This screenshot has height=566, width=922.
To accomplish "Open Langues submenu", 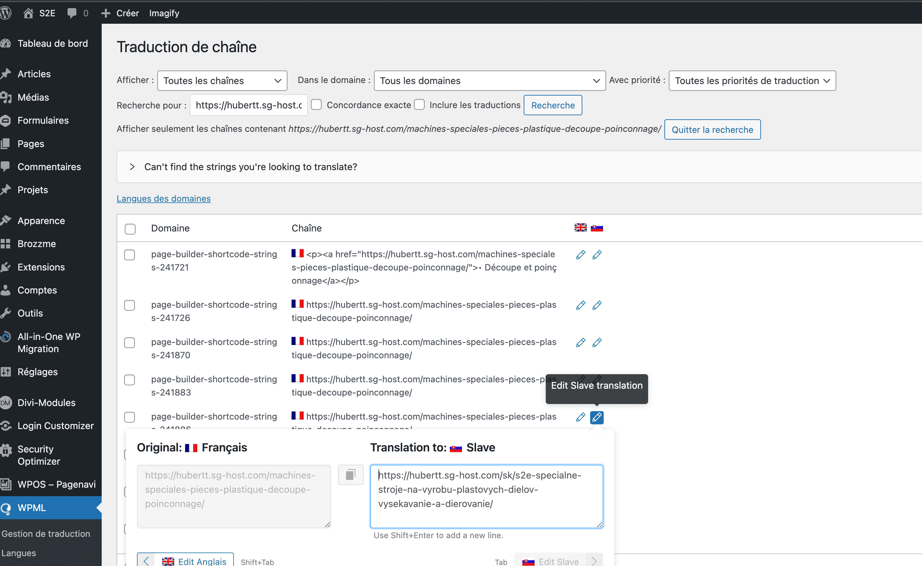I will coord(19,553).
